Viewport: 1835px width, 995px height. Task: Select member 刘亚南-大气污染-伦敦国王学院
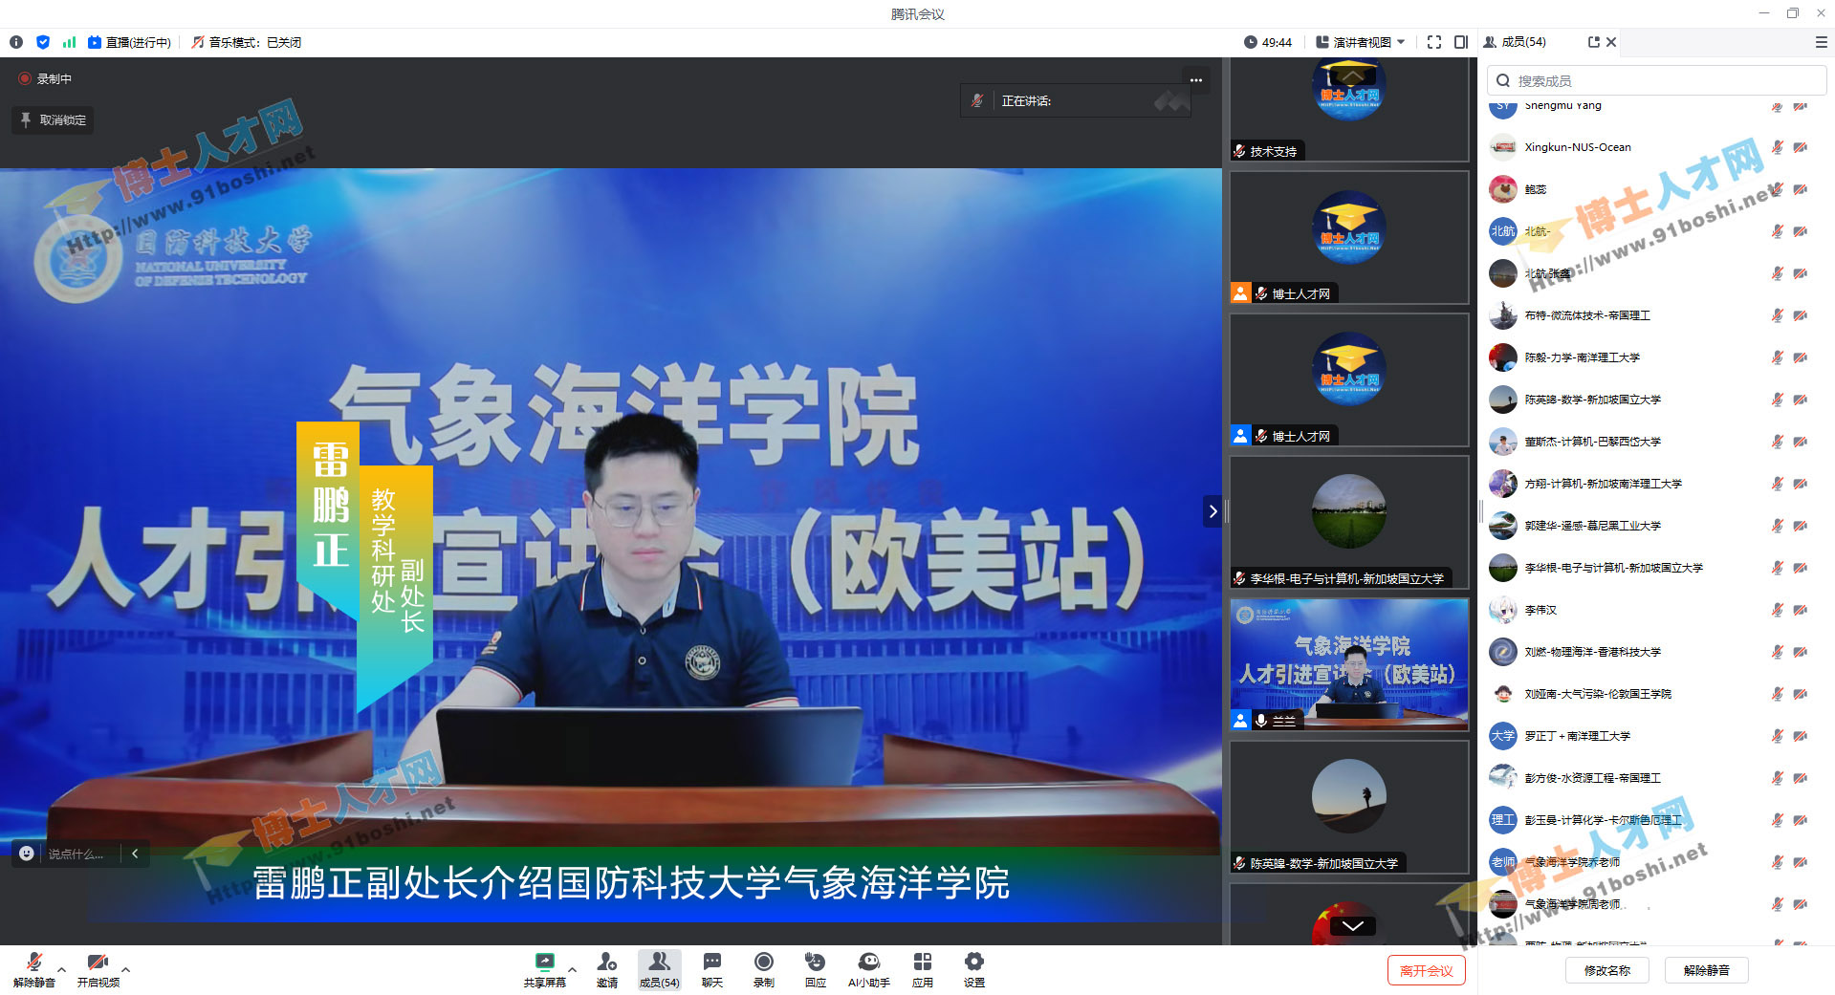point(1657,694)
